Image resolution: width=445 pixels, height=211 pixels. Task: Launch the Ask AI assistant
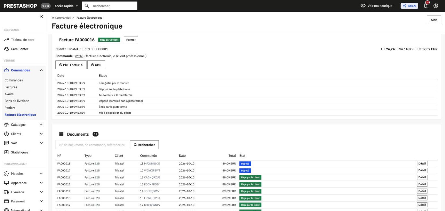[409, 6]
